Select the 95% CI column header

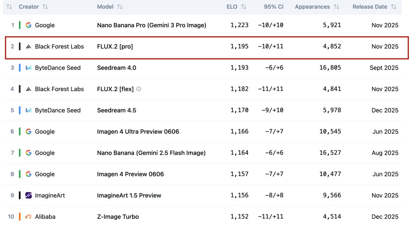273,7
